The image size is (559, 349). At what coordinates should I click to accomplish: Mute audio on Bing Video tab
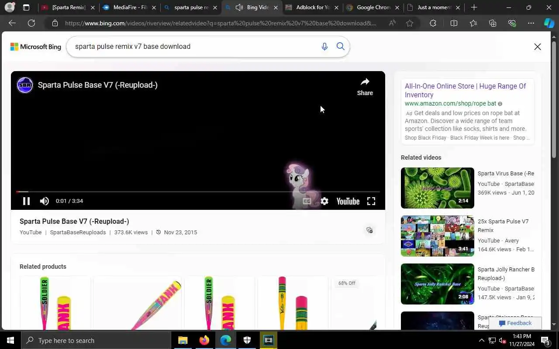pos(239,7)
